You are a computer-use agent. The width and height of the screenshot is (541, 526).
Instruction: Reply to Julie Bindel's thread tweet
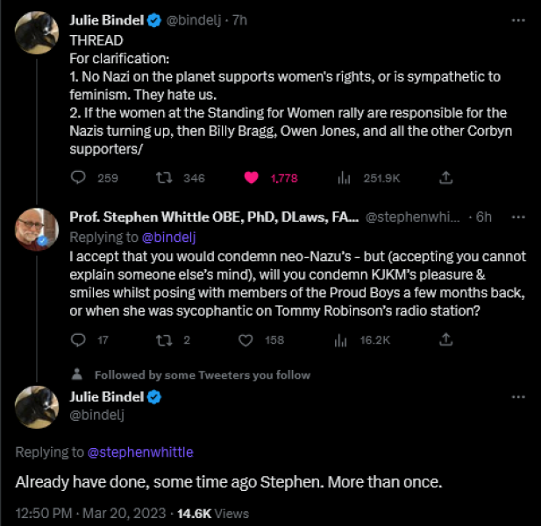[78, 178]
